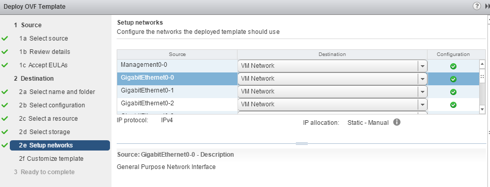
Task: Select the Management0-0 source row
Action: pyautogui.click(x=177, y=66)
